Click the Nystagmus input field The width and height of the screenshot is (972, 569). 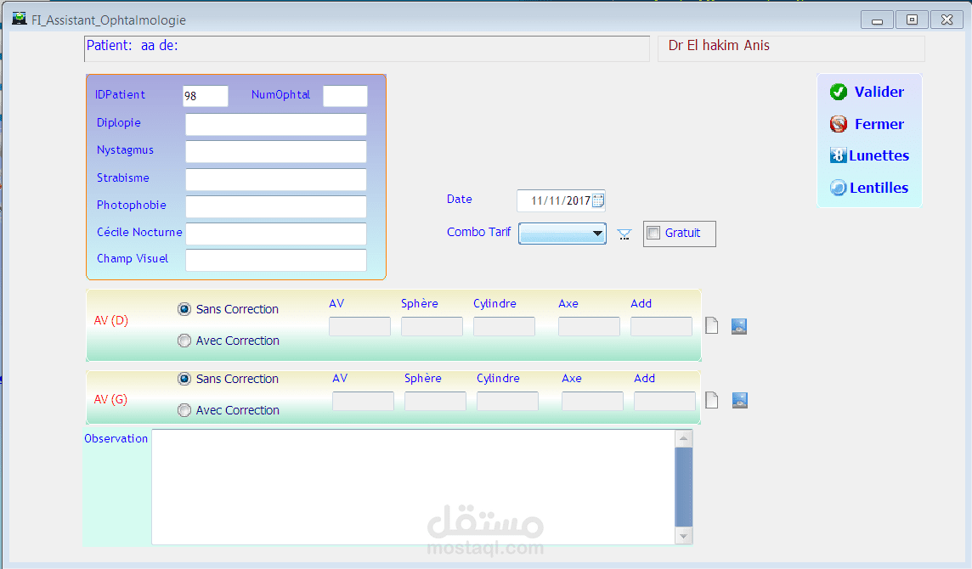pos(276,152)
